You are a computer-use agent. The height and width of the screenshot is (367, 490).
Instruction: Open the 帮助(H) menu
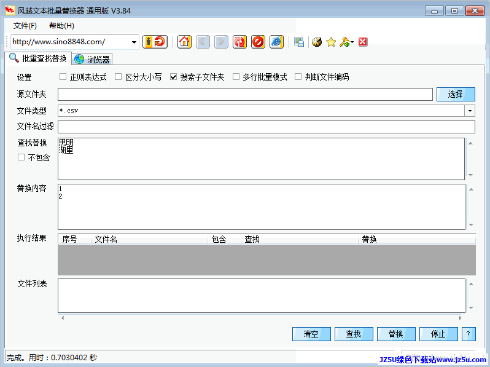click(x=61, y=26)
